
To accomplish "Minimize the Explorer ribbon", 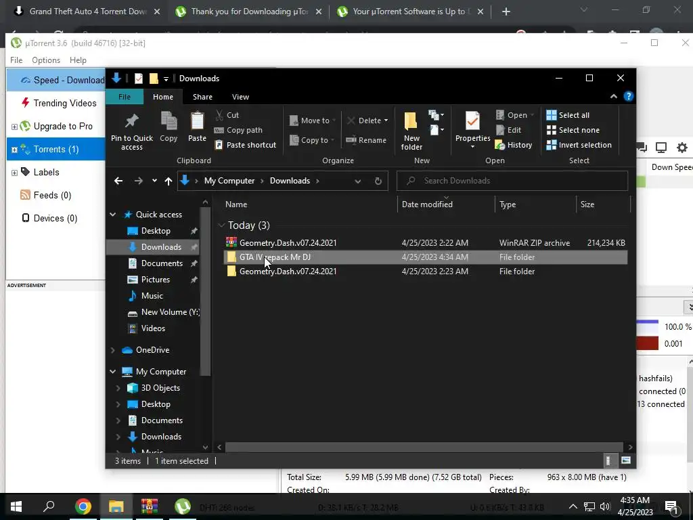I will pos(613,96).
